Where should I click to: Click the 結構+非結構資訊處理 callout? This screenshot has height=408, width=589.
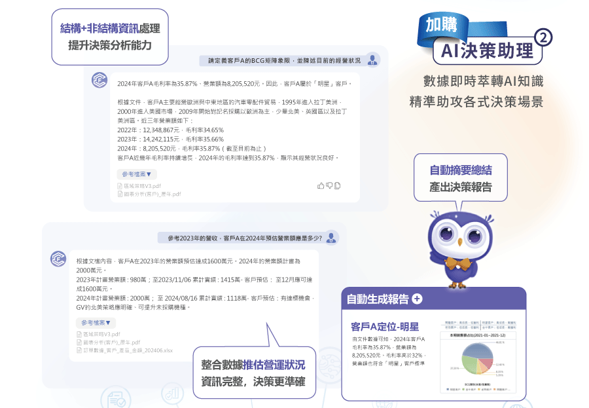pos(110,37)
